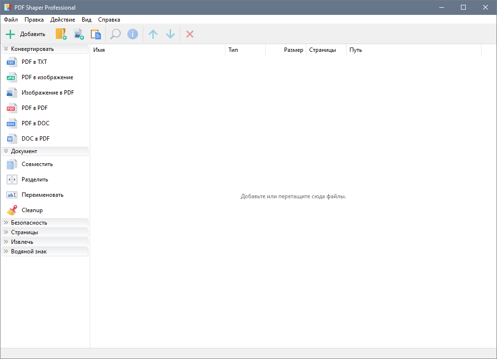Open the Файл menu
The image size is (497, 359).
click(x=11, y=20)
